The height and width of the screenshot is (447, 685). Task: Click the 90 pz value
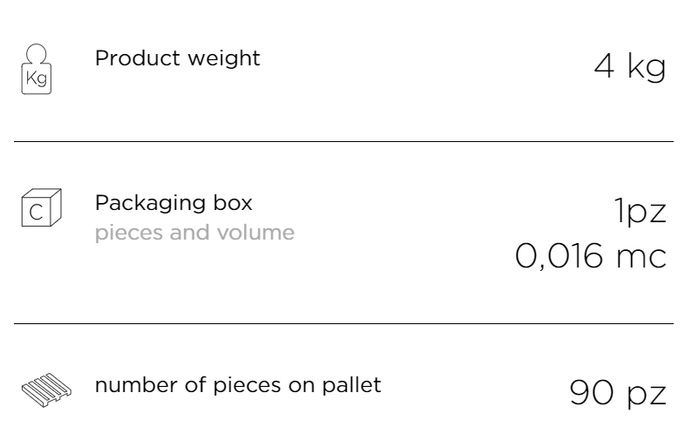point(618,393)
